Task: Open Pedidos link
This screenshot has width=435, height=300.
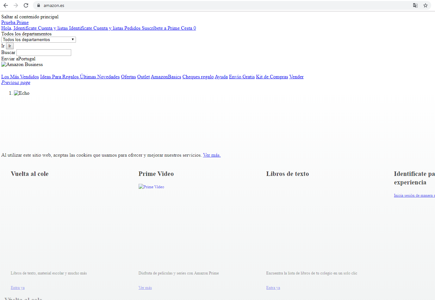Action: pyautogui.click(x=132, y=28)
